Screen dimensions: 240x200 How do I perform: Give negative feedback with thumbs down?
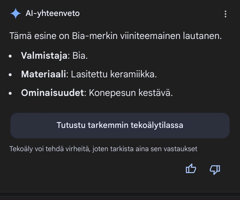[x=214, y=169]
